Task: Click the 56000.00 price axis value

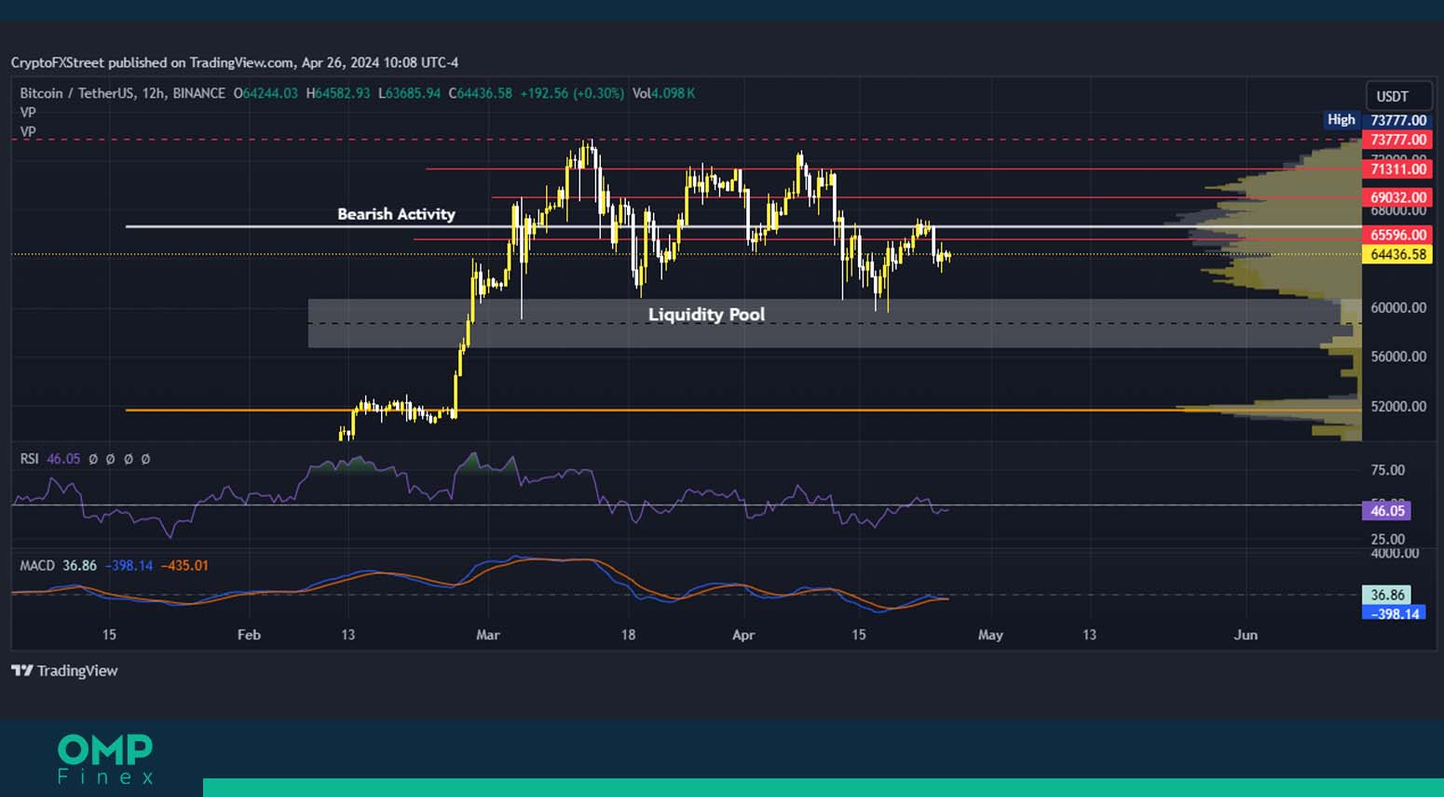Action: (x=1398, y=357)
